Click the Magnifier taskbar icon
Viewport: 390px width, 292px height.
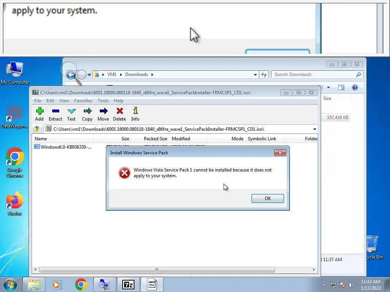point(104,284)
